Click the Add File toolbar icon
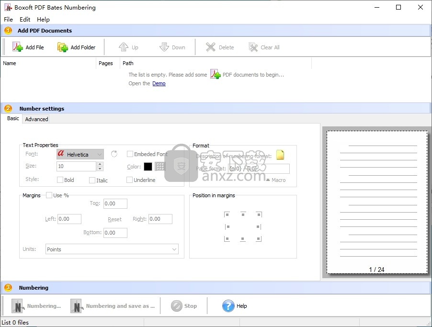The width and height of the screenshot is (432, 327). (18, 47)
